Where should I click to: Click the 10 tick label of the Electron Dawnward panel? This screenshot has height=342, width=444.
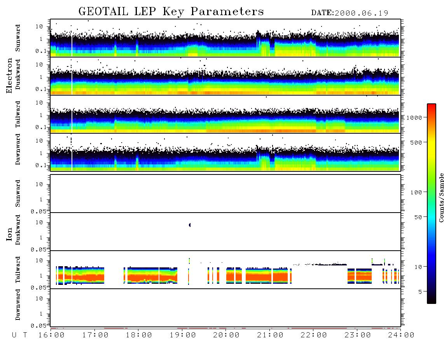pyautogui.click(x=39, y=141)
